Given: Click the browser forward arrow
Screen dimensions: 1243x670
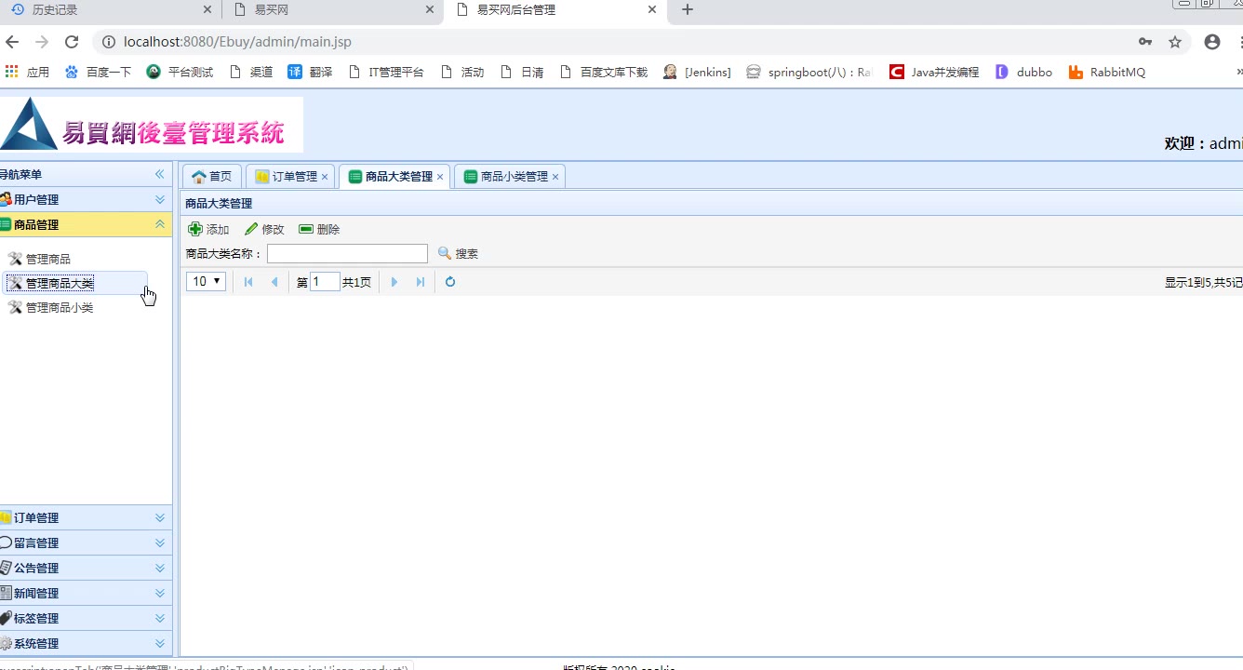Looking at the screenshot, I should coord(42,42).
